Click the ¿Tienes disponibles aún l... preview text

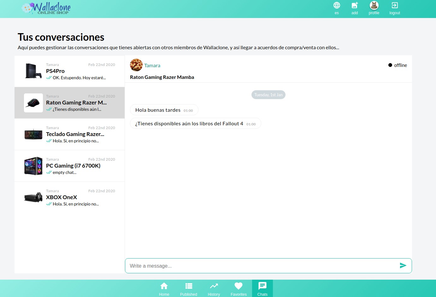(x=77, y=109)
